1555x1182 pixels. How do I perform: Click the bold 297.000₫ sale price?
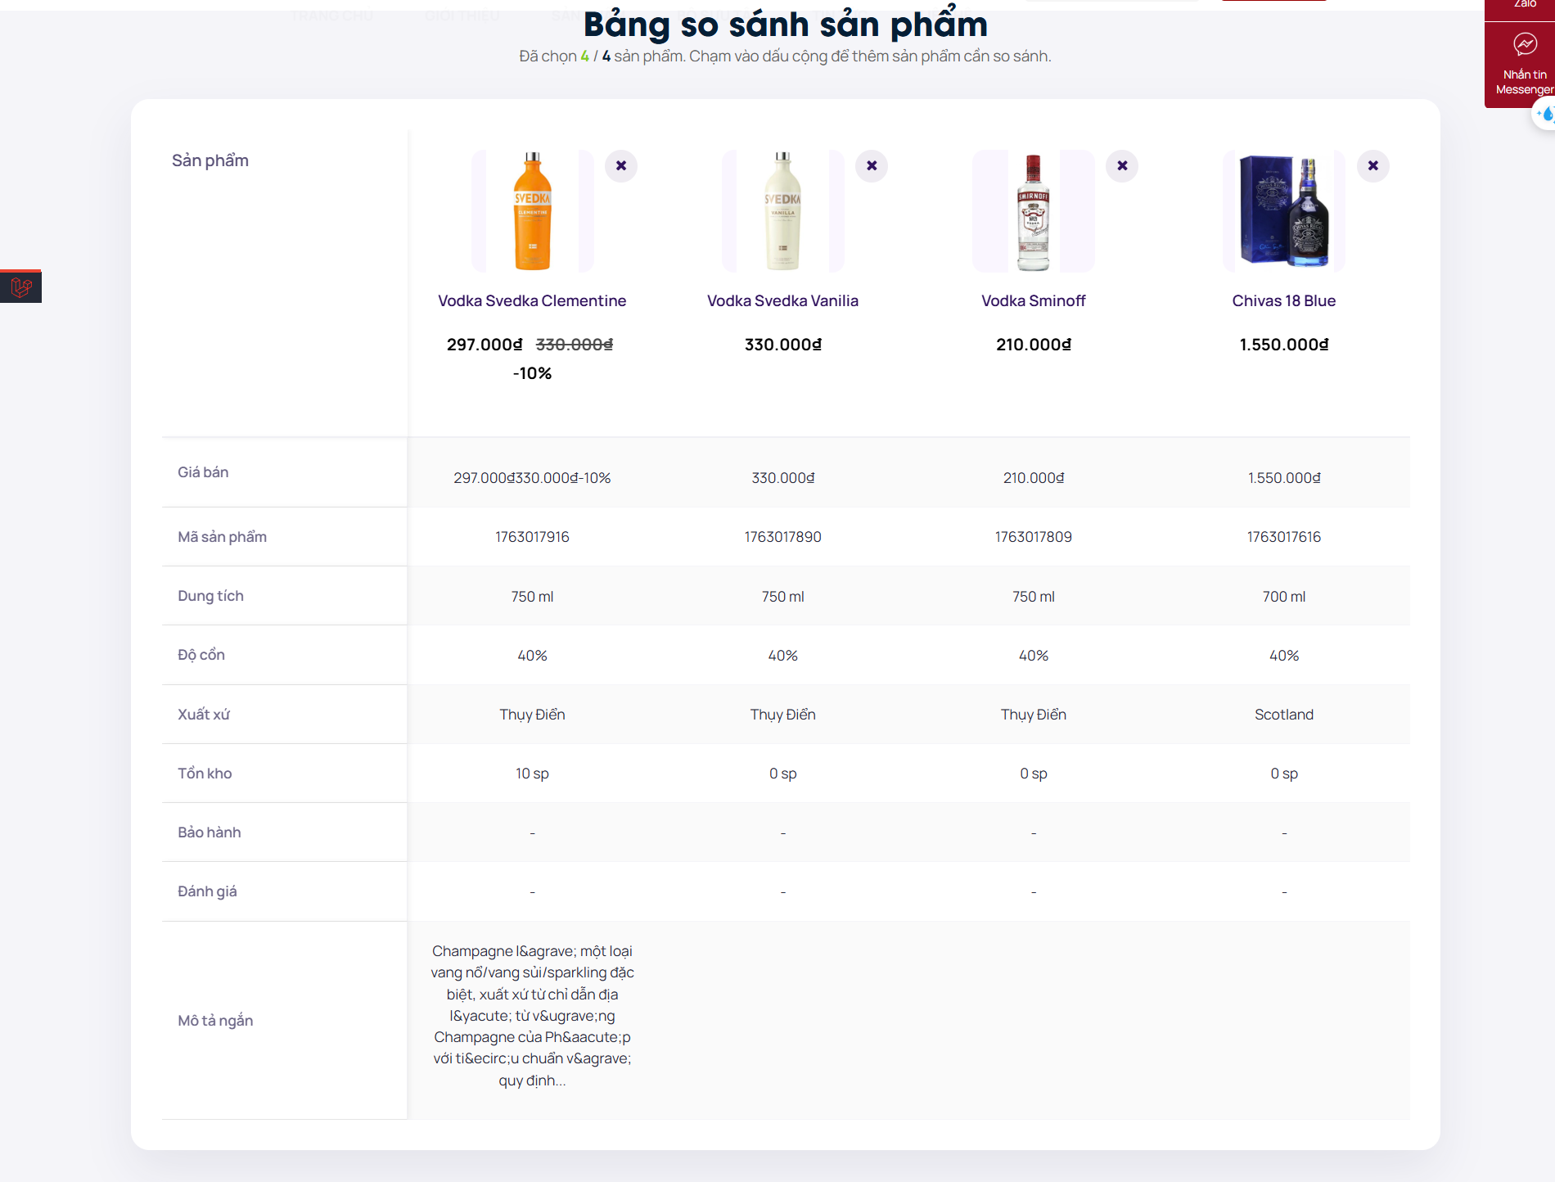click(485, 345)
